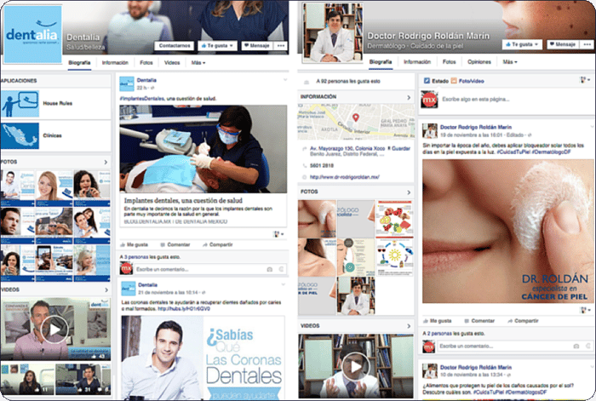Click Comentar on the sunscreen post
This screenshot has height=401, width=596.
point(479,321)
